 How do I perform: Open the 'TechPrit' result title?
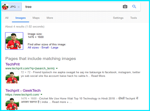(13, 64)
